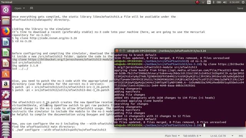The height and width of the screenshot is (138, 246).
Task: Open LibreOffice Calc from the dock
Action: [x=6, y=53]
